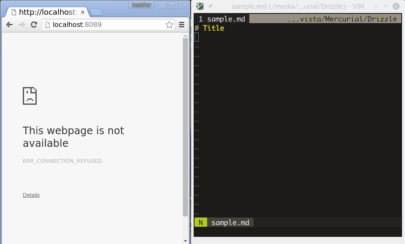Viewport: 405px width, 244px height.
Task: Focus the localhost:8089 address bar
Action: point(108,25)
